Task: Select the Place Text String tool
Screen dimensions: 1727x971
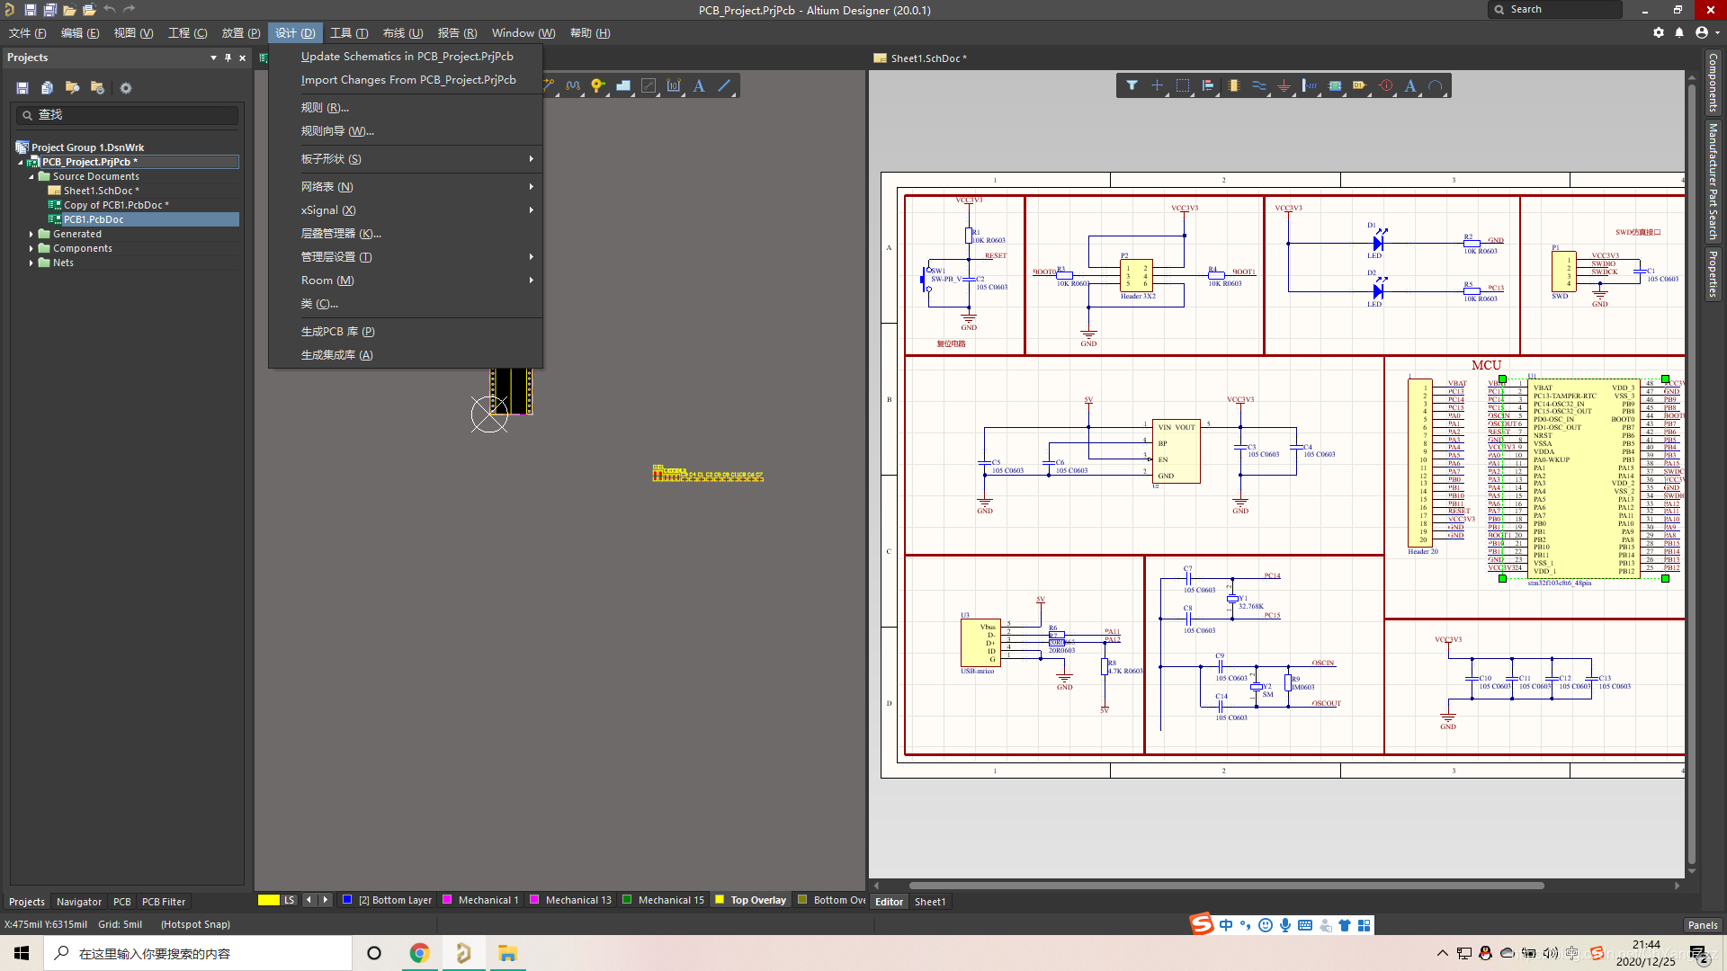Action: (1410, 85)
